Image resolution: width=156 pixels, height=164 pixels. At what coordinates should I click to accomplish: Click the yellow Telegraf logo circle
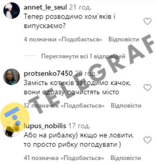click(15, 117)
